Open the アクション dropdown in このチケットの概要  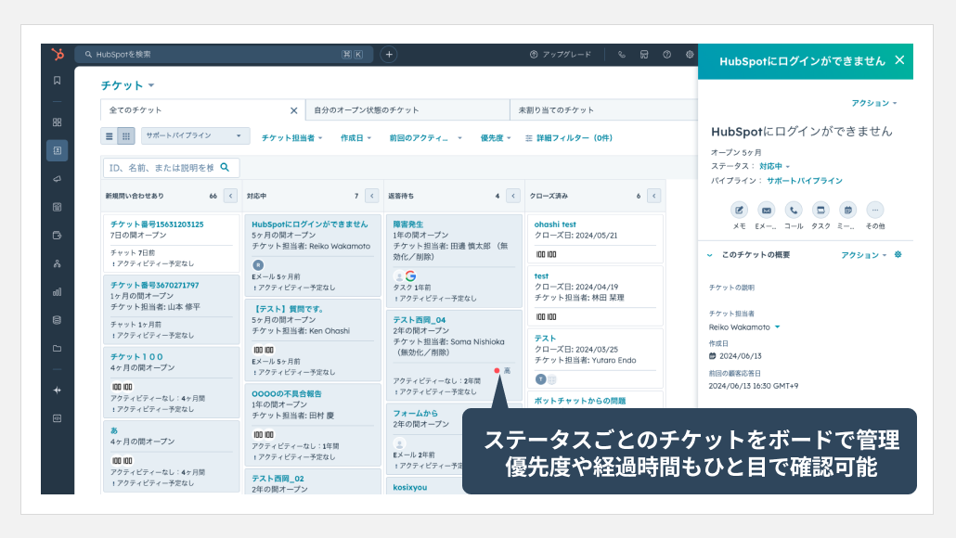864,255
